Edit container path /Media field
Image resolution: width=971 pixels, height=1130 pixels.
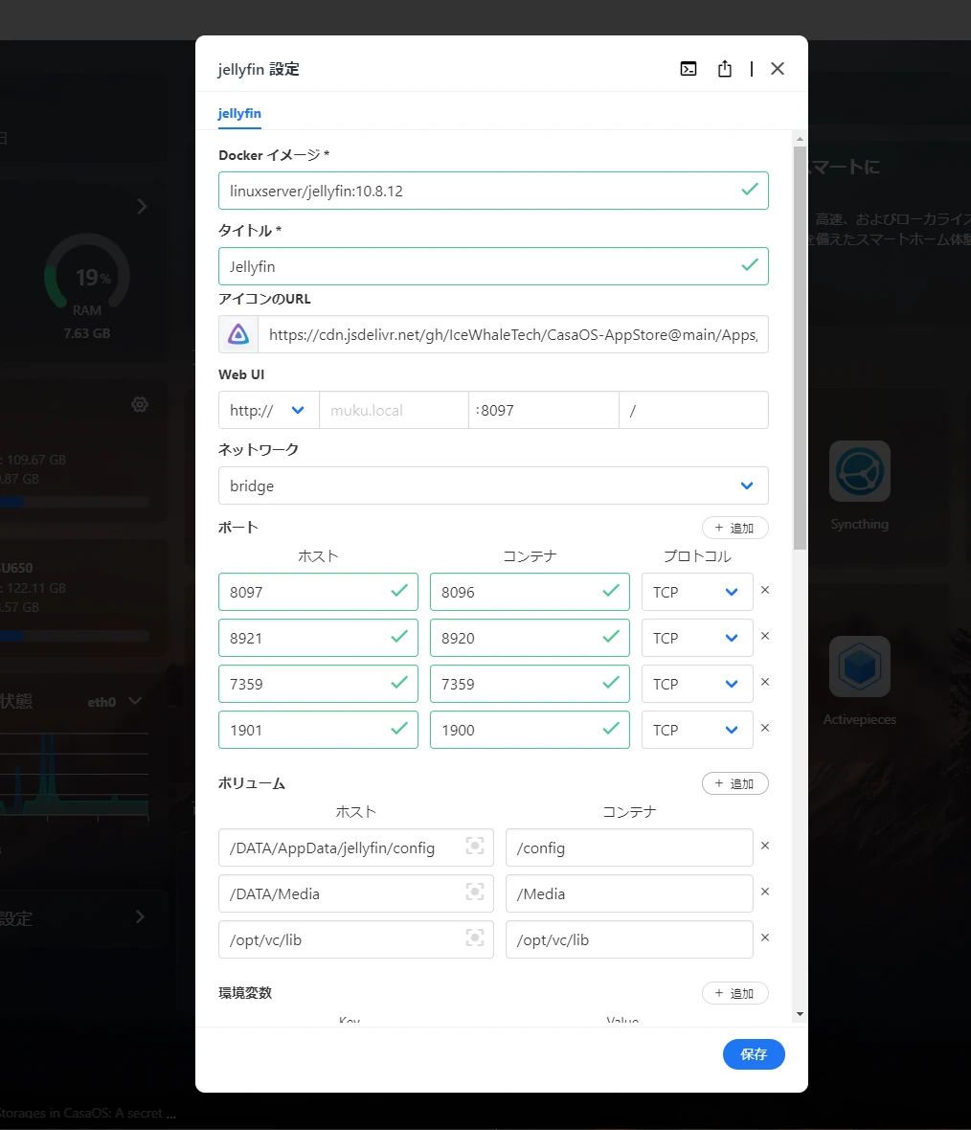(x=629, y=894)
